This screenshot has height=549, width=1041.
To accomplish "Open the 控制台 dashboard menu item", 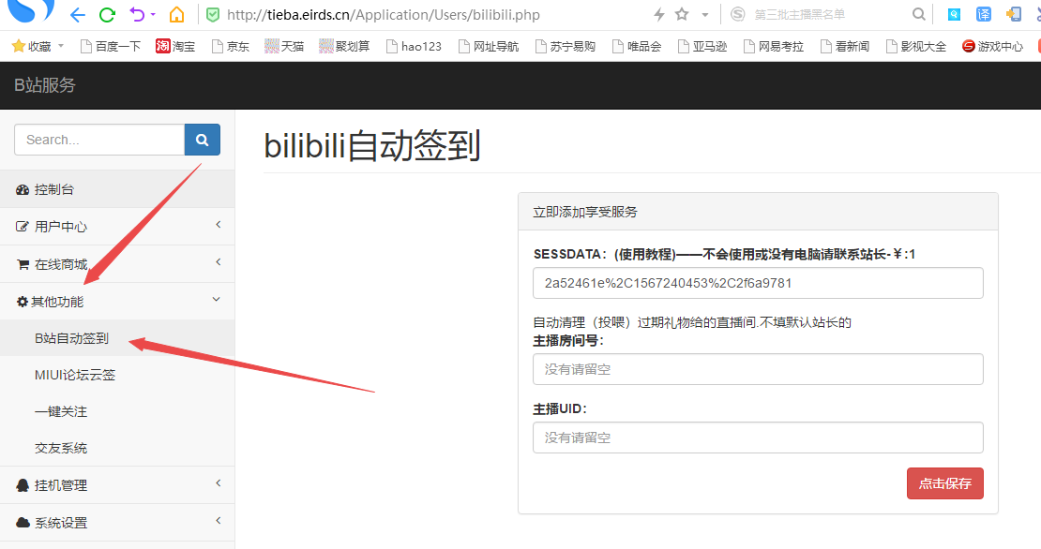I will 117,189.
